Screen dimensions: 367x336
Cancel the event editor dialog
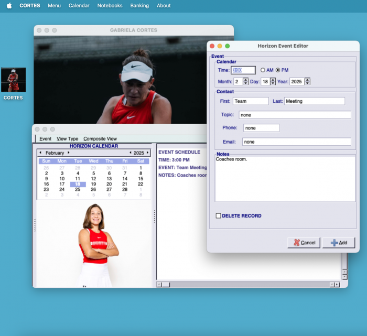tap(304, 243)
